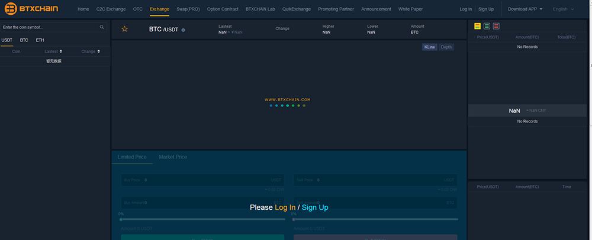Open the Download APP dropdown
The height and width of the screenshot is (240, 592).
pyautogui.click(x=525, y=9)
